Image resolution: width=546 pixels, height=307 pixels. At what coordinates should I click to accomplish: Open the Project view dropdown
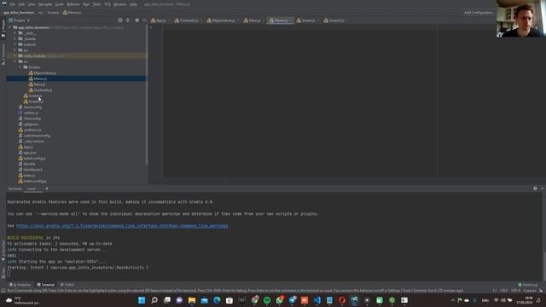tap(20, 20)
